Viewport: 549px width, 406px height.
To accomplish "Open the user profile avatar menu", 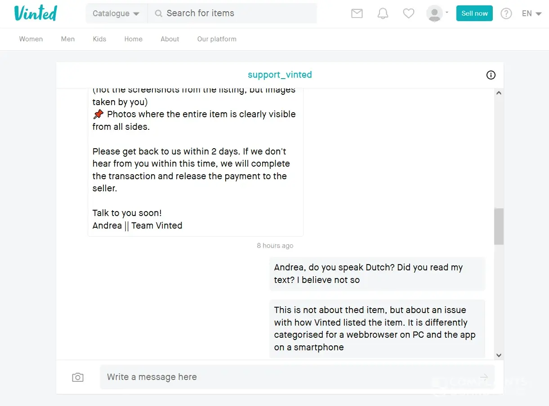I will tap(437, 13).
